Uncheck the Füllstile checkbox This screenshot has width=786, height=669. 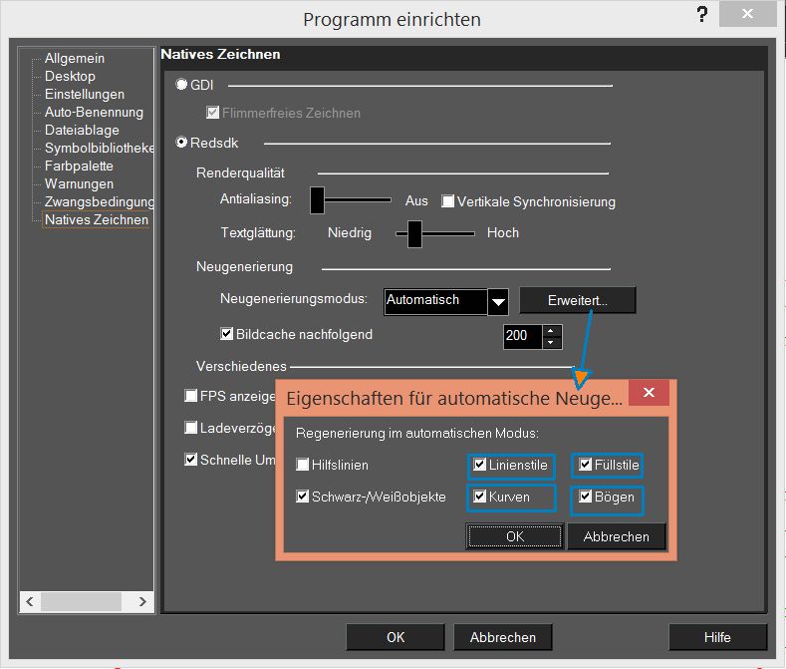(x=586, y=465)
